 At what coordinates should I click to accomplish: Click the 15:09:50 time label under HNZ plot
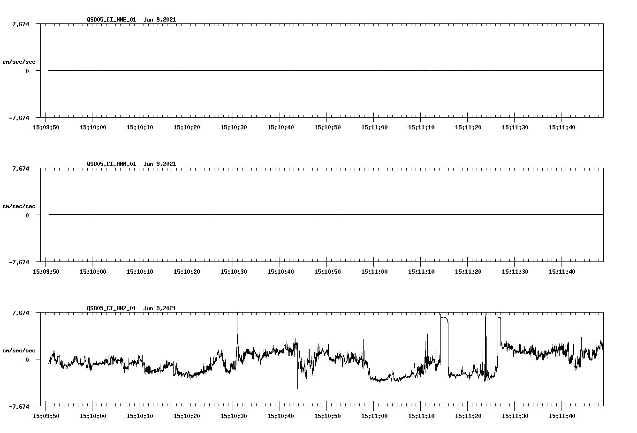46,416
